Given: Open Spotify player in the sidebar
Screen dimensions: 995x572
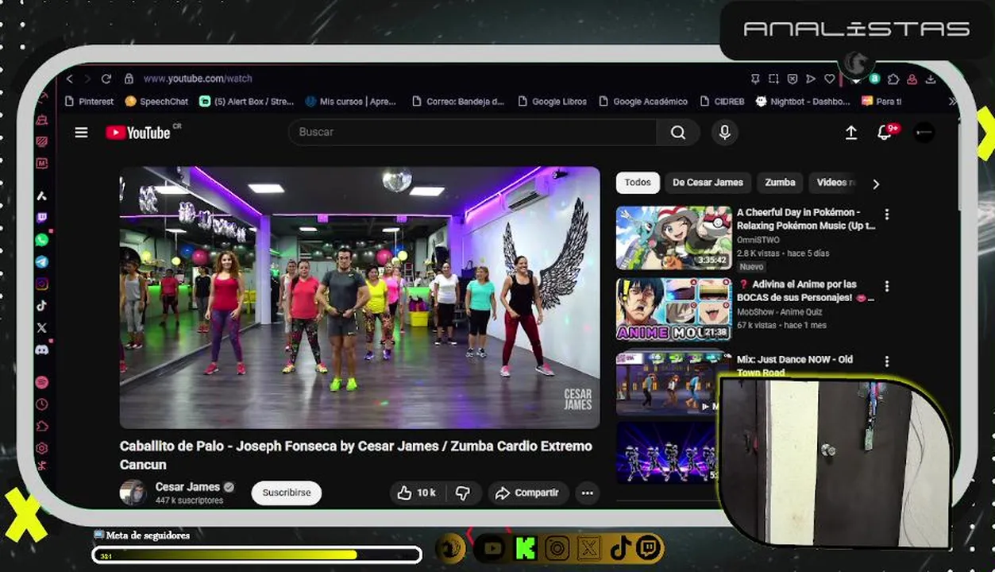Looking at the screenshot, I should tap(42, 382).
